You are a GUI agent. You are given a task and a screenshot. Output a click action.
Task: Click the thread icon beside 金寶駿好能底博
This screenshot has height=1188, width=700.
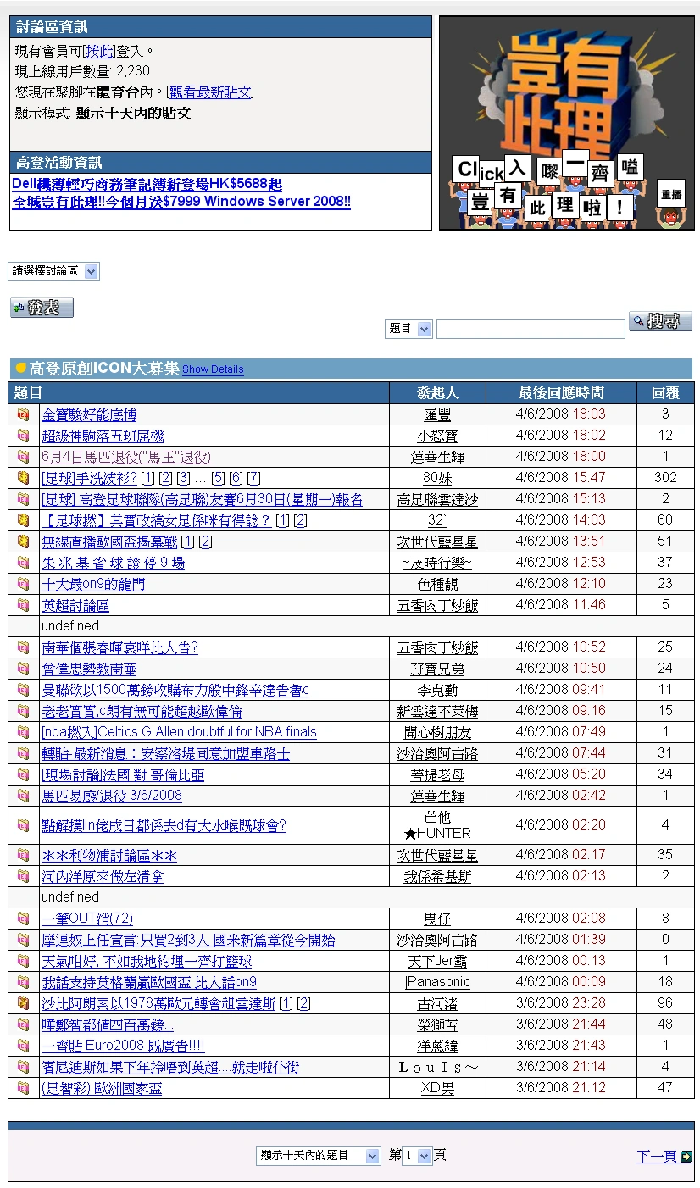pos(23,415)
